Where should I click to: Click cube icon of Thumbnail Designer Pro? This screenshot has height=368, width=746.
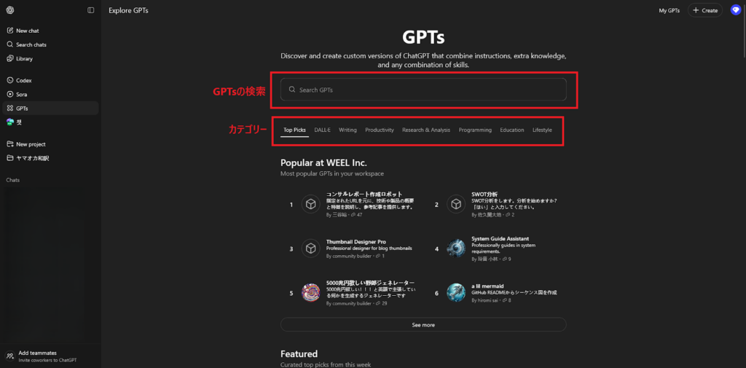[x=310, y=248]
